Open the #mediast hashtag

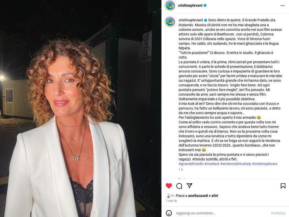click(212, 164)
